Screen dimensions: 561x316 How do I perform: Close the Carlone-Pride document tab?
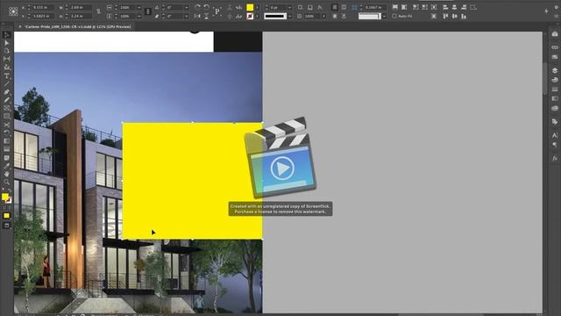19,26
